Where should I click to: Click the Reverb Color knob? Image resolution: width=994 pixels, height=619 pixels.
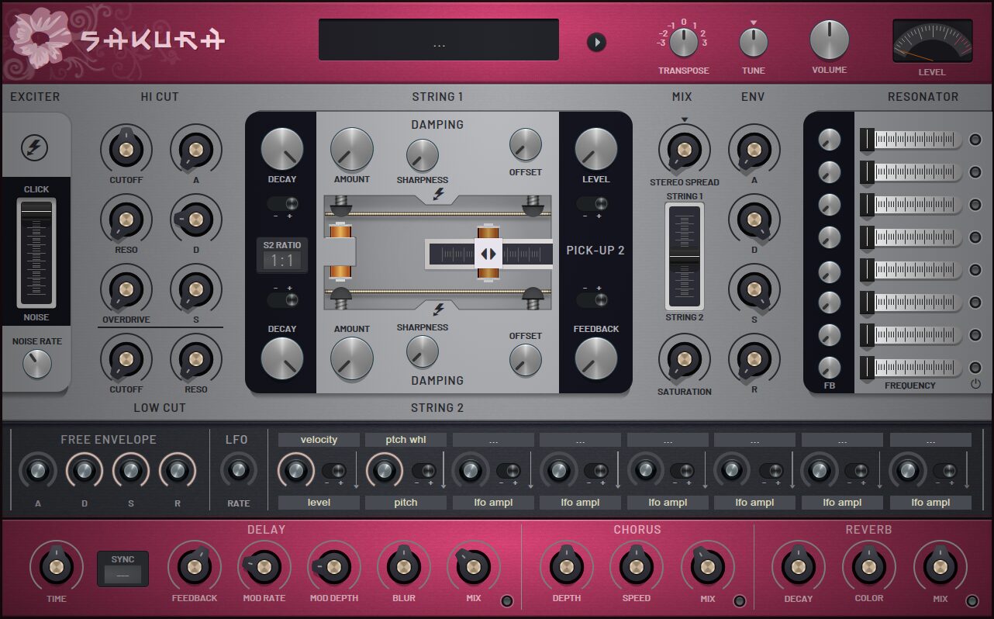tap(868, 567)
